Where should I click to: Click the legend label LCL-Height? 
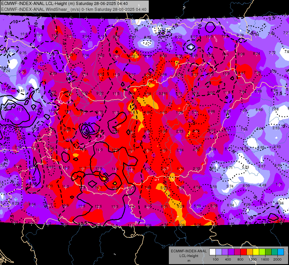click(189, 256)
